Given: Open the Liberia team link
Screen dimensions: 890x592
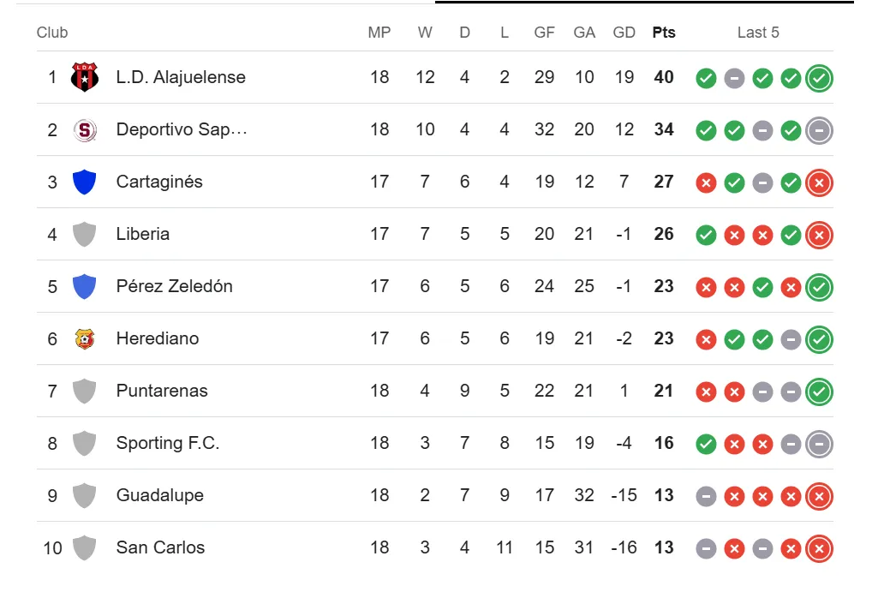Looking at the screenshot, I should click(x=142, y=234).
